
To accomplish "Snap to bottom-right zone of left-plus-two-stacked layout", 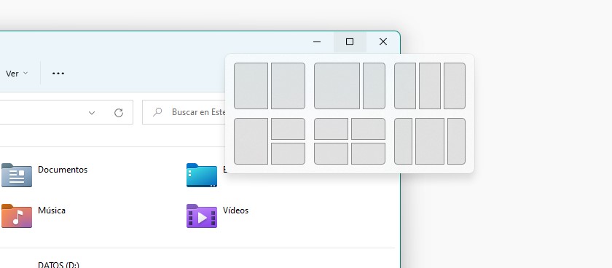I will pos(288,154).
